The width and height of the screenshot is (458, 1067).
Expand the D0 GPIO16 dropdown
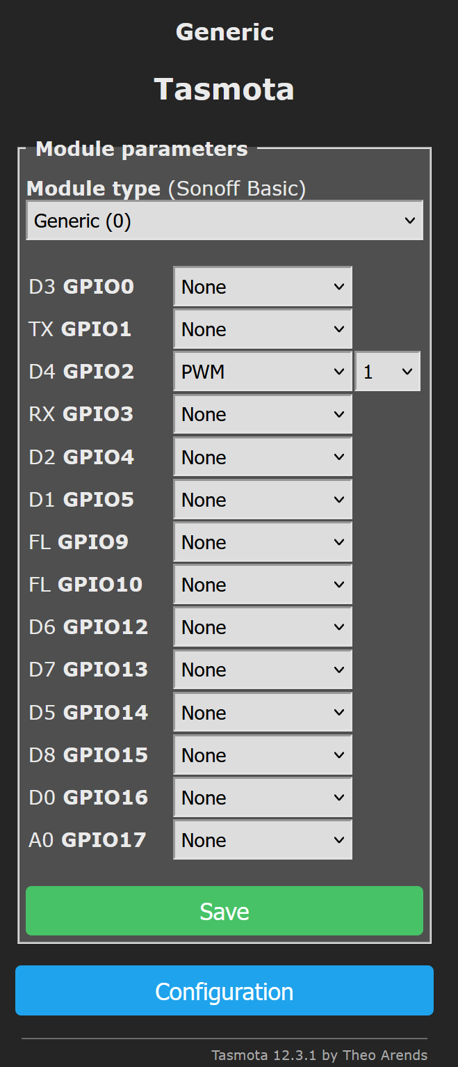[263, 798]
